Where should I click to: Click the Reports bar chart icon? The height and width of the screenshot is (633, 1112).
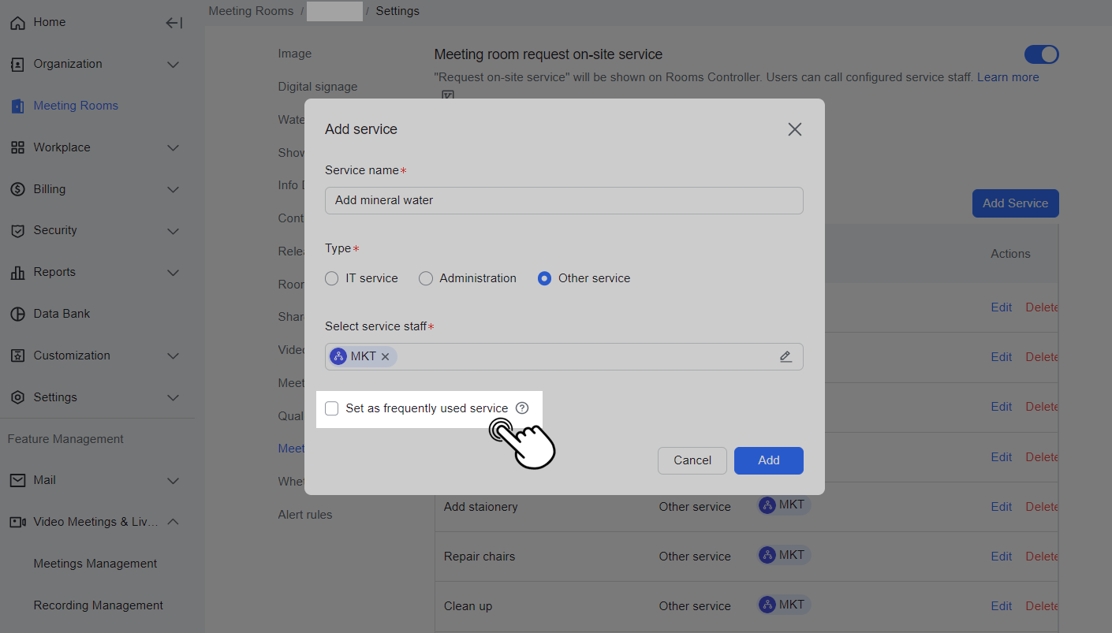pos(17,273)
